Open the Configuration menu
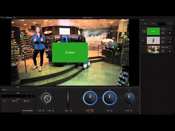This screenshot has width=175, height=131. tap(8, 17)
